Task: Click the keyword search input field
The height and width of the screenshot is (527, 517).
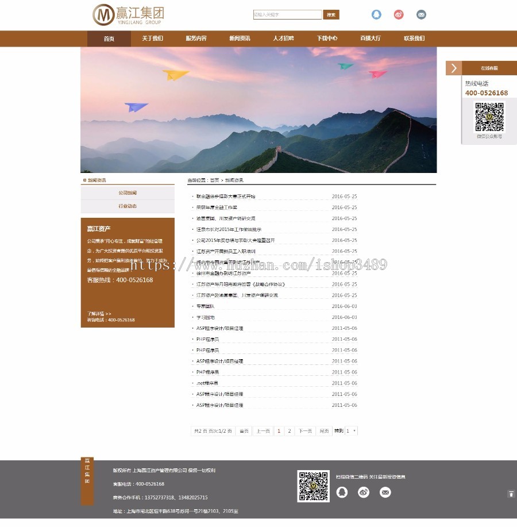Action: 287,14
